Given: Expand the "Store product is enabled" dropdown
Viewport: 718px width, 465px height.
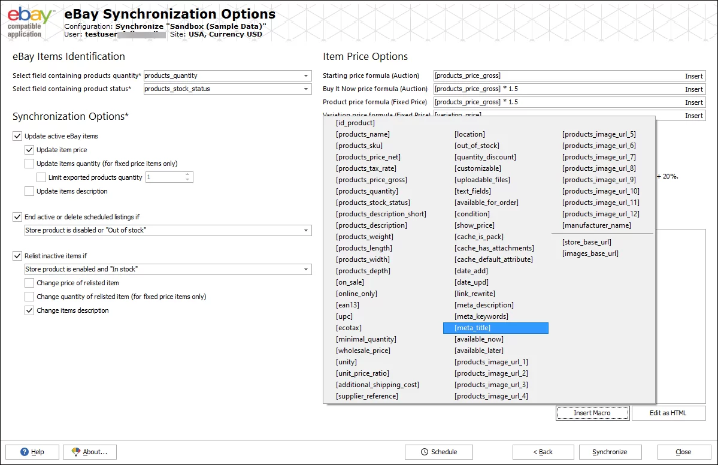Looking at the screenshot, I should 307,269.
